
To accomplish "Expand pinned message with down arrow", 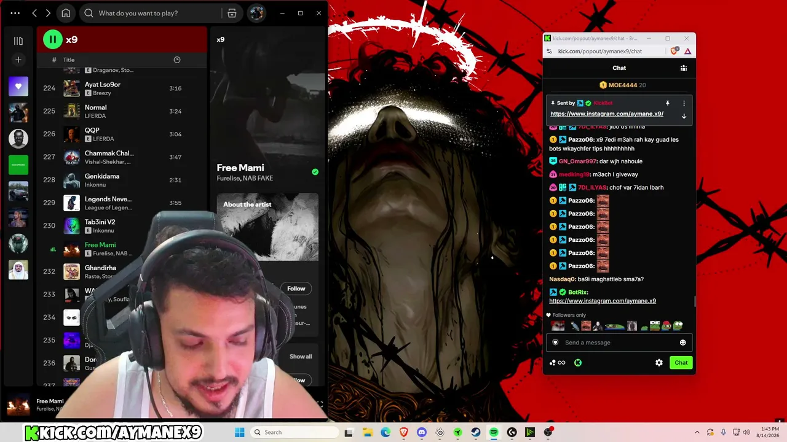I will click(x=684, y=116).
